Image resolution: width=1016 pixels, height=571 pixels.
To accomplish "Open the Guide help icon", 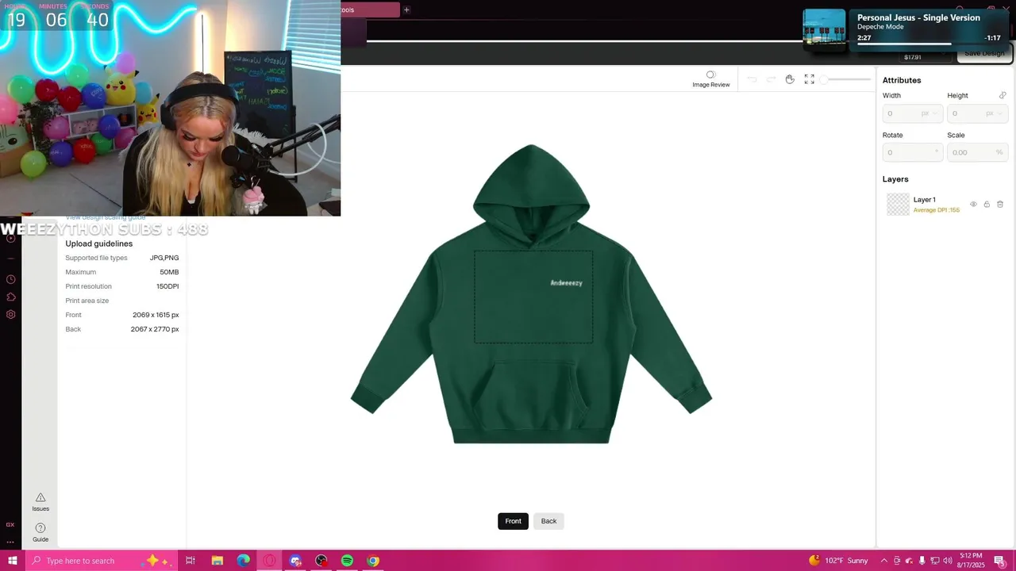I will [40, 532].
